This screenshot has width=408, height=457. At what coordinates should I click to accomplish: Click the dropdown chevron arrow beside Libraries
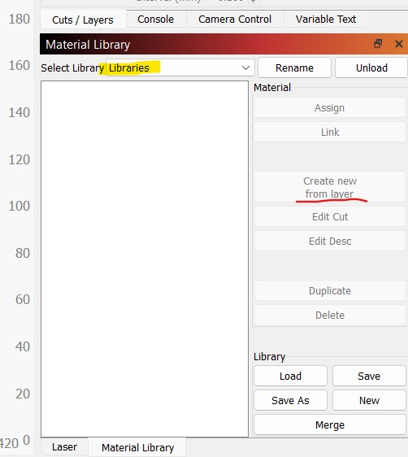(245, 68)
